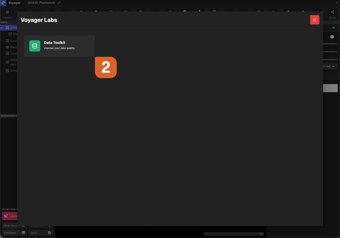Collapse the first tree item in Data
340x238 pixels.
(2, 28)
